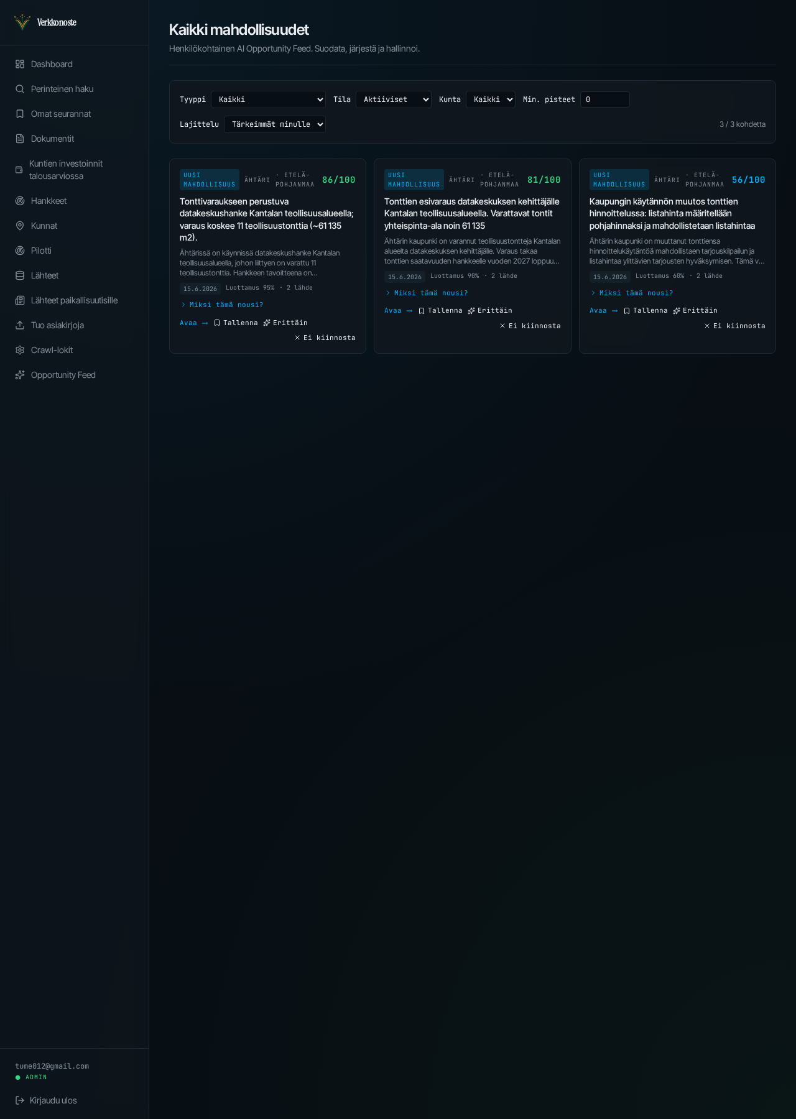Viewport: 796px width, 1119px height.
Task: Click the Opportunity Feed sparkle icon
Action: tap(20, 375)
